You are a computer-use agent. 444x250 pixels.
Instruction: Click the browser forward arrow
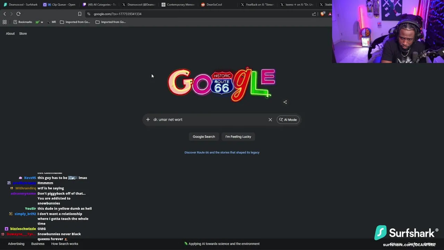click(11, 14)
